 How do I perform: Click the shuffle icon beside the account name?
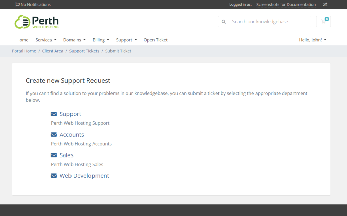coord(325,4)
